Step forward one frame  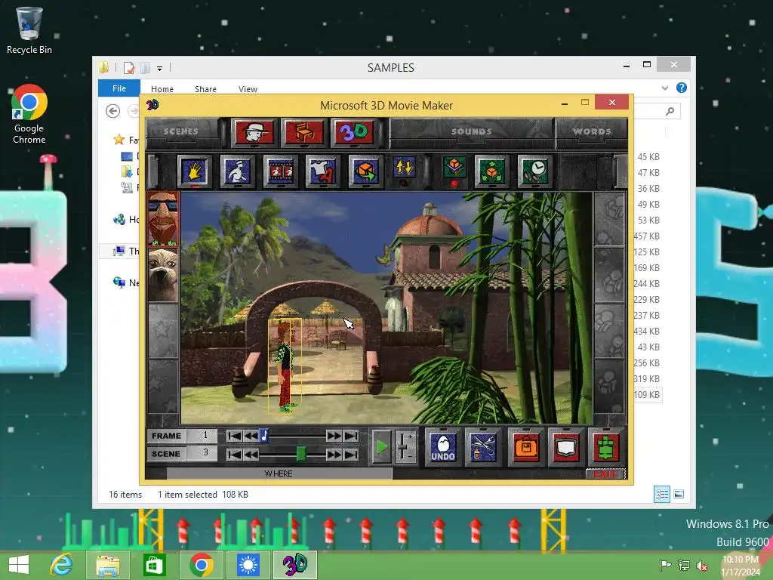click(x=334, y=436)
